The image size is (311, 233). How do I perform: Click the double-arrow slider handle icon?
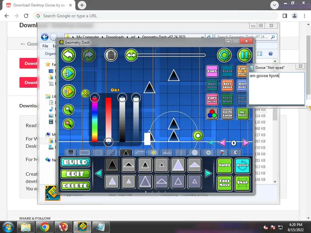coord(131,55)
